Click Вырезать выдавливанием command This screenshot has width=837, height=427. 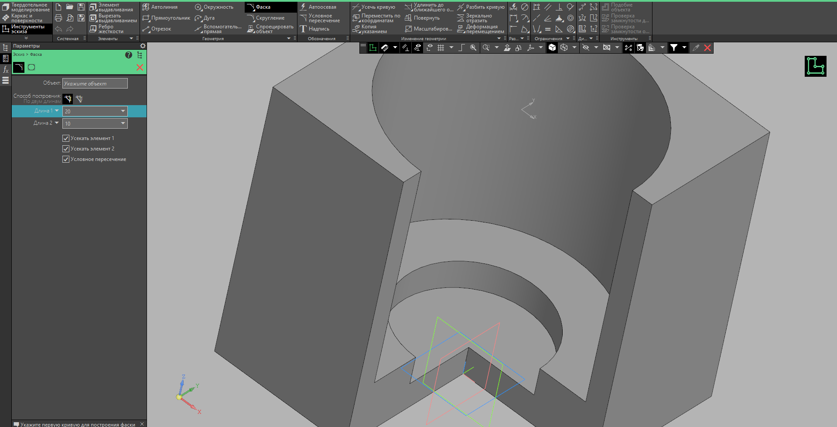[x=113, y=18]
